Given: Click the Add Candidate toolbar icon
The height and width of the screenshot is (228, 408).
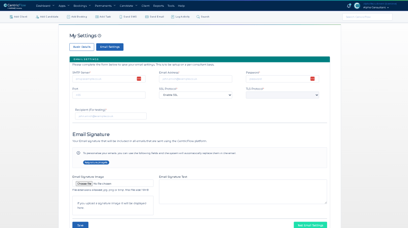Looking at the screenshot, I should 37,17.
